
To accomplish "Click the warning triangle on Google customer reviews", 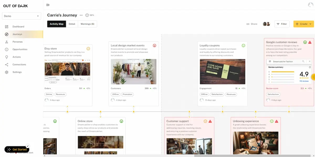I will click(x=310, y=42).
